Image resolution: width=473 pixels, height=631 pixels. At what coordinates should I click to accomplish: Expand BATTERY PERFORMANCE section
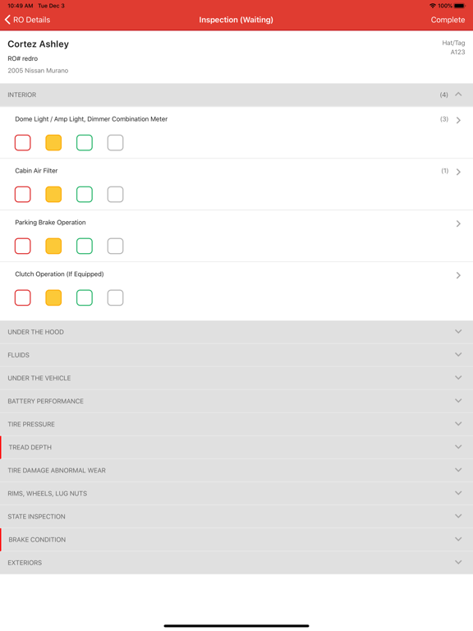pyautogui.click(x=236, y=401)
